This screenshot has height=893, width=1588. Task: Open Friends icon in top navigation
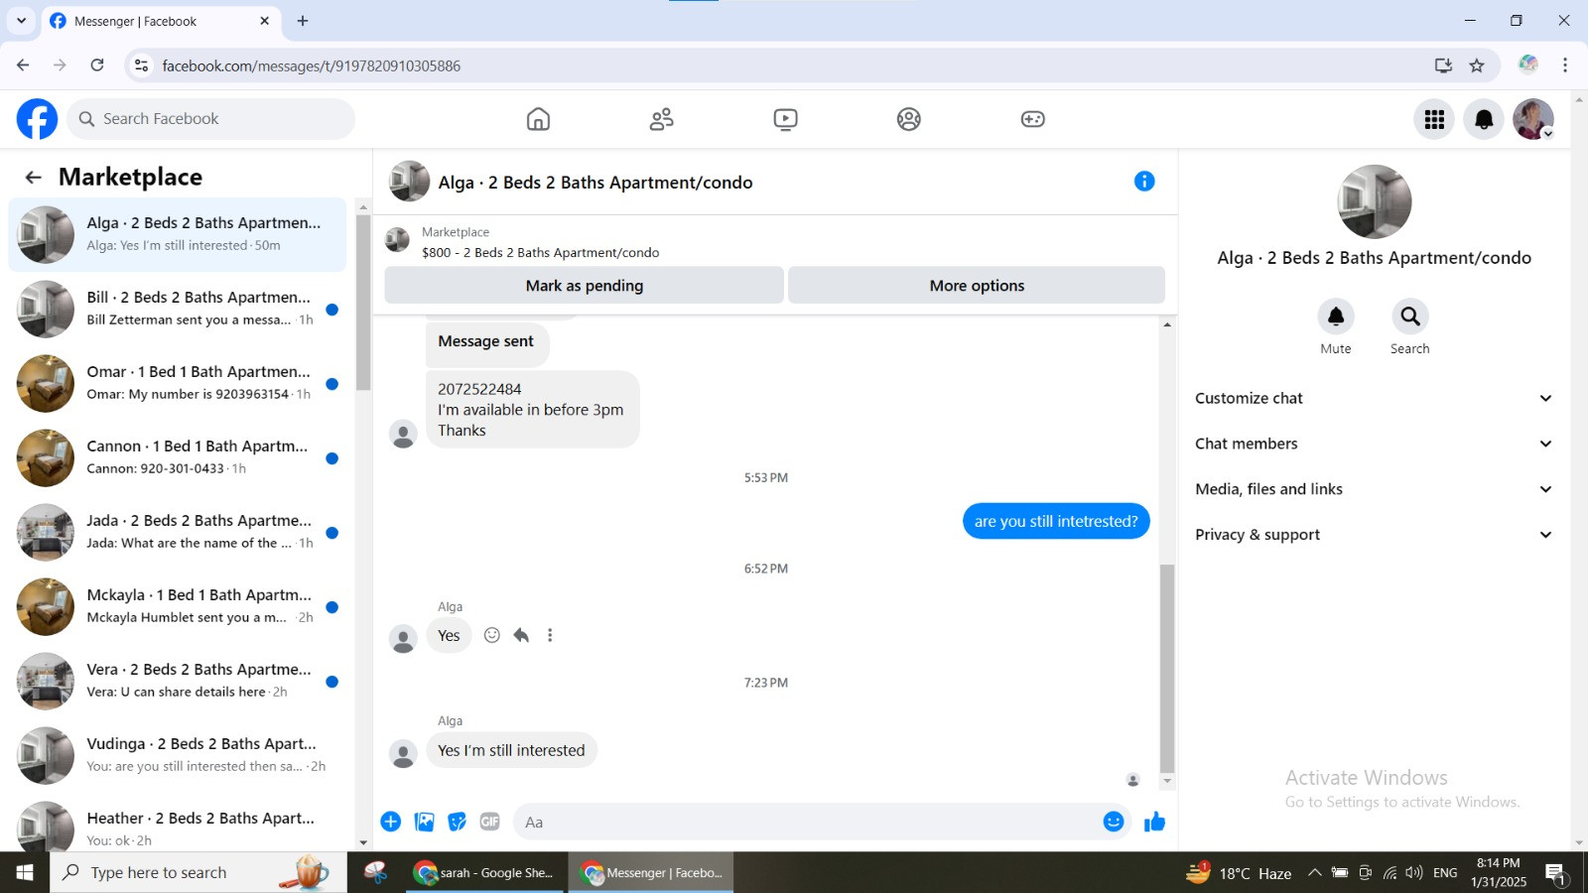click(661, 119)
